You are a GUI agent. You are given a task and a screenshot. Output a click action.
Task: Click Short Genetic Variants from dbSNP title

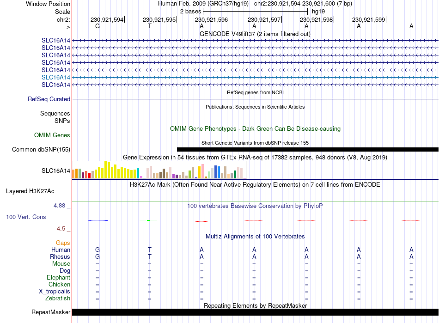click(255, 143)
